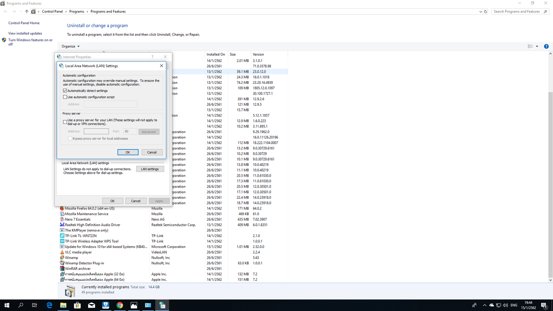
Task: Click OK in LAN Settings dialog
Action: coord(128,152)
